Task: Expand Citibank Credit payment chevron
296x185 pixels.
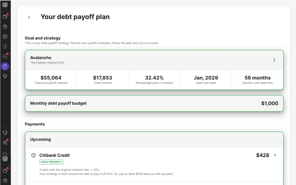Action: coord(275,155)
